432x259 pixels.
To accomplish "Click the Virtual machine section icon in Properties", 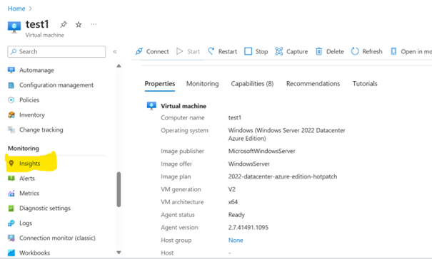I will click(151, 106).
